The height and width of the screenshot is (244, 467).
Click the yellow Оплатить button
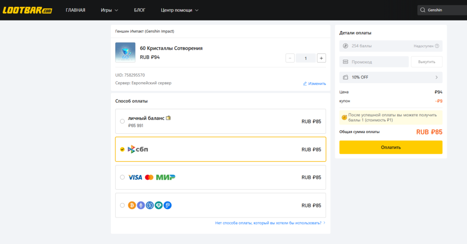coord(391,147)
